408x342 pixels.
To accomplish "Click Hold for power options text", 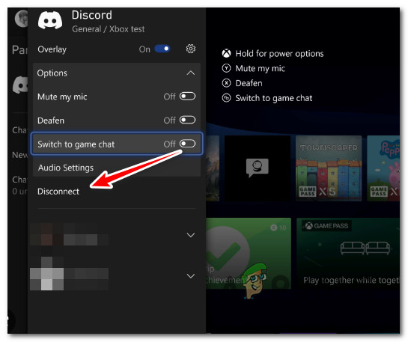I will tap(279, 54).
